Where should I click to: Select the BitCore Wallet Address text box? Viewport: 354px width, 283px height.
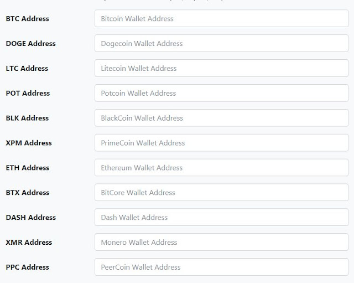click(x=221, y=193)
